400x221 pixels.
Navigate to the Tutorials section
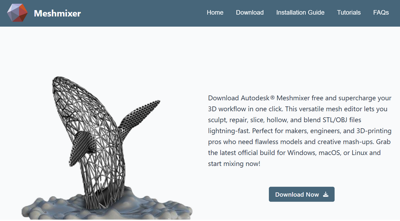click(x=349, y=12)
